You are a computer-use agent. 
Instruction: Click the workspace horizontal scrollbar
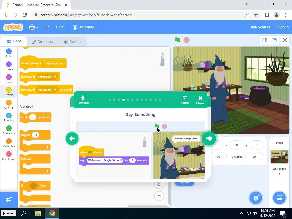(148, 206)
